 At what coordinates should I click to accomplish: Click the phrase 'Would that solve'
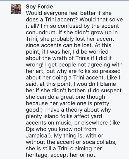101,20
